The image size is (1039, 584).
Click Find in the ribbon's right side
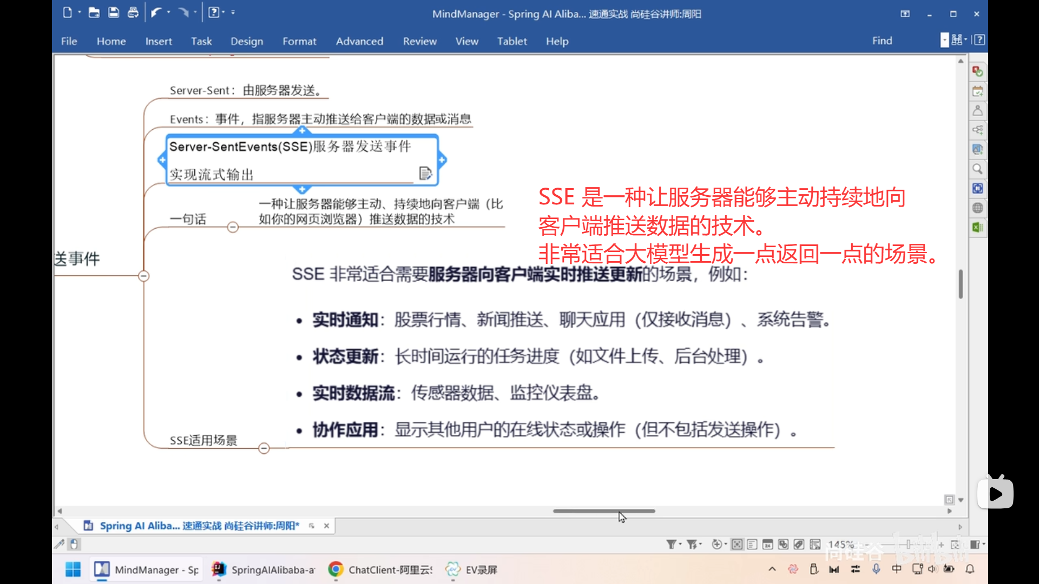click(882, 41)
